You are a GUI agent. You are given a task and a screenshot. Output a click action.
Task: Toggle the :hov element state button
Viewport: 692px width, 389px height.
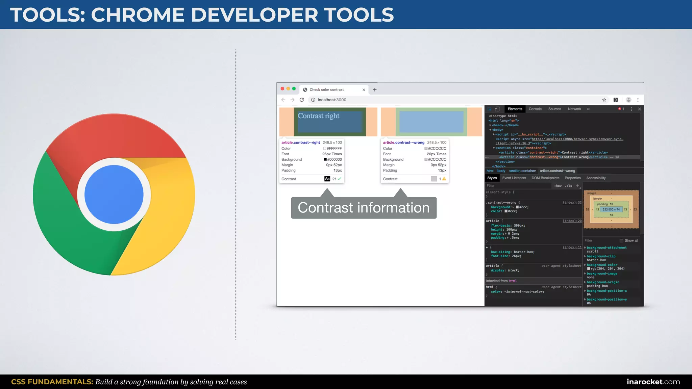click(x=558, y=186)
